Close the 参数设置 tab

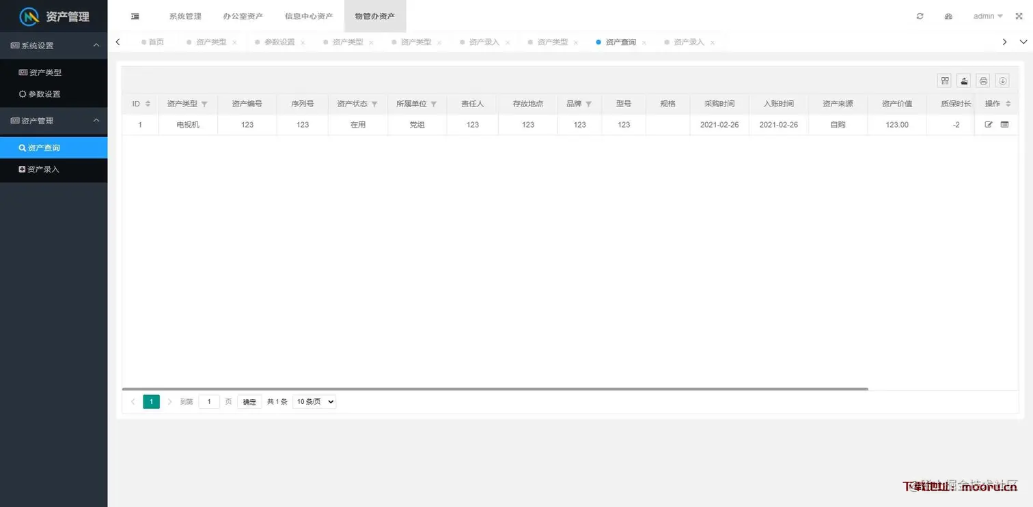pyautogui.click(x=303, y=42)
